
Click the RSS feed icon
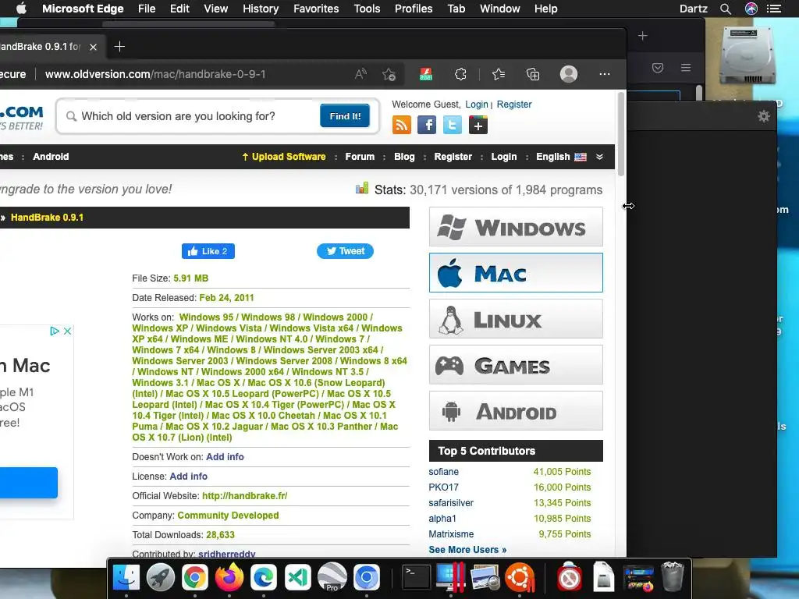tap(402, 125)
